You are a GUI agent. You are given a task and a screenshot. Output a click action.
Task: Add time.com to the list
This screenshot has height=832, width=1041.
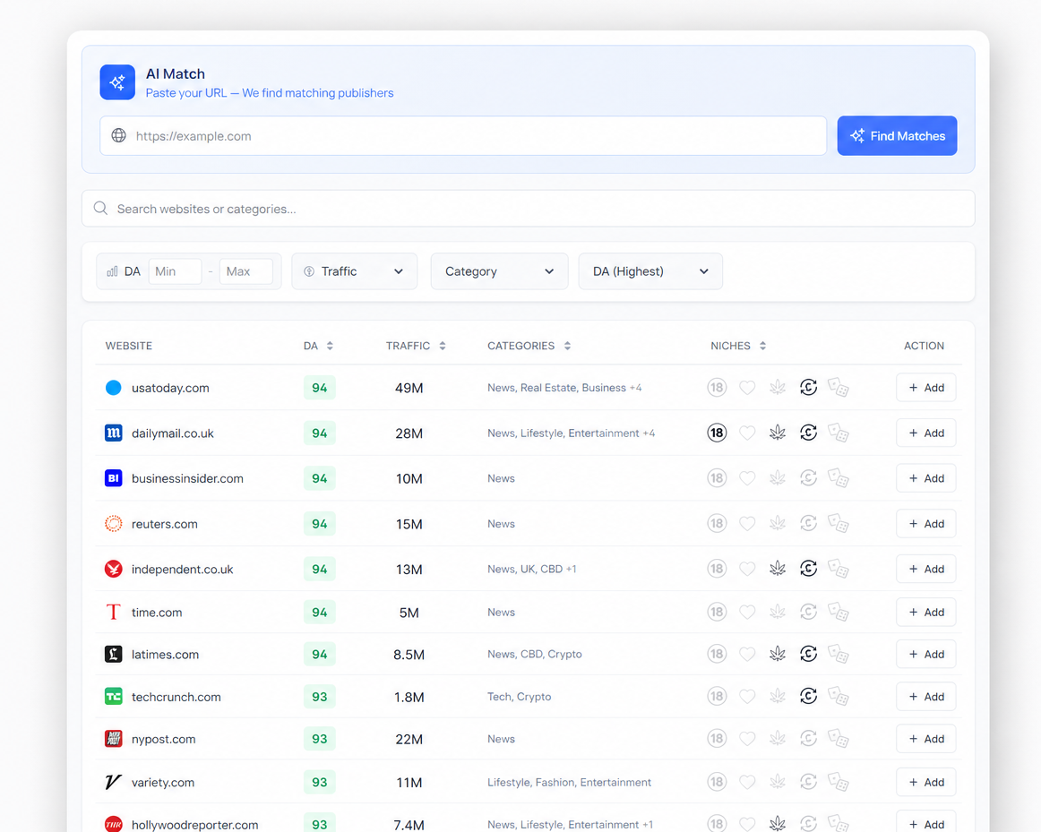pos(926,612)
